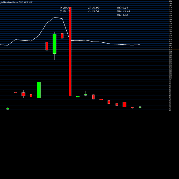The width and height of the screenshot is (179, 179).
Task: Select the large green candle crossing the orange line
Action: tap(54, 44)
